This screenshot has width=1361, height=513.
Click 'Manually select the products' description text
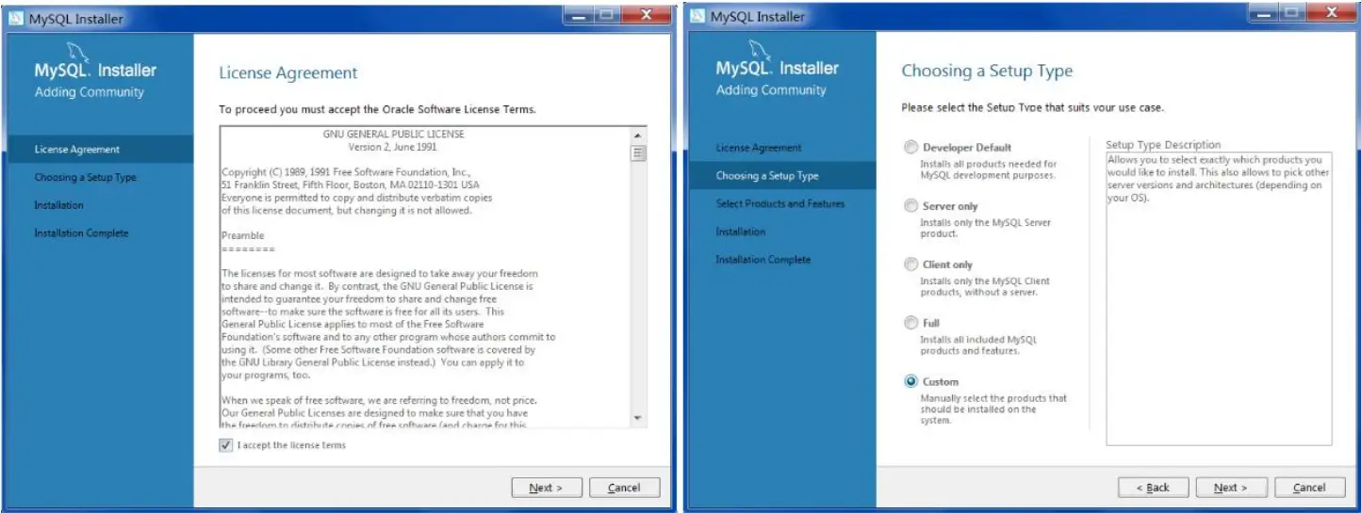(993, 409)
